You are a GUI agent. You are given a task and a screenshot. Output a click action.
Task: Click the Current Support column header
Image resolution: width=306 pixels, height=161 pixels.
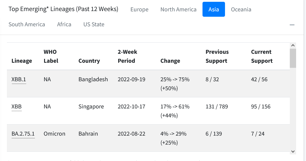point(262,56)
